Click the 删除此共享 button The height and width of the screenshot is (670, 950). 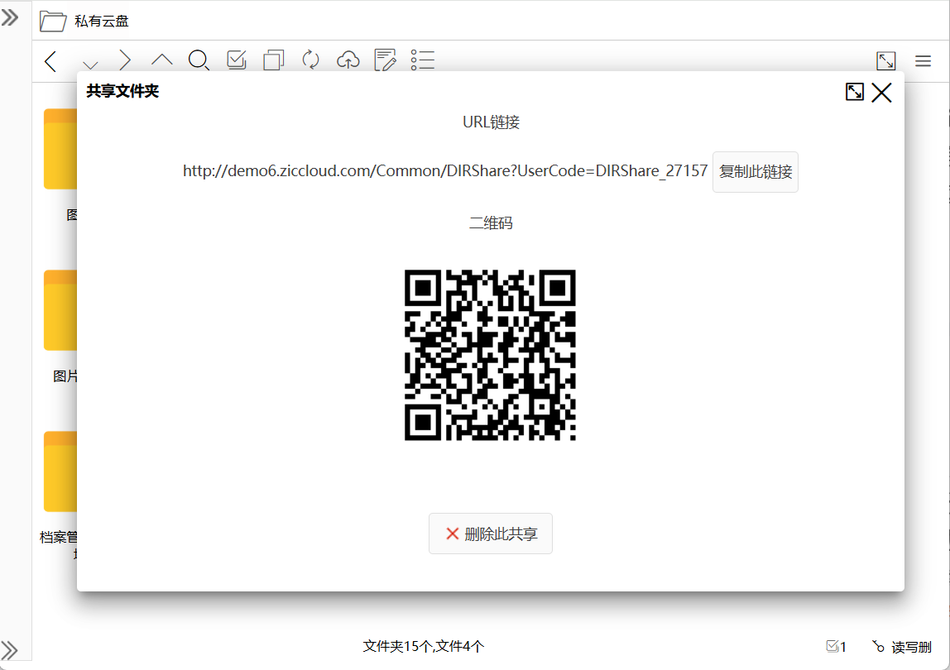tap(491, 534)
